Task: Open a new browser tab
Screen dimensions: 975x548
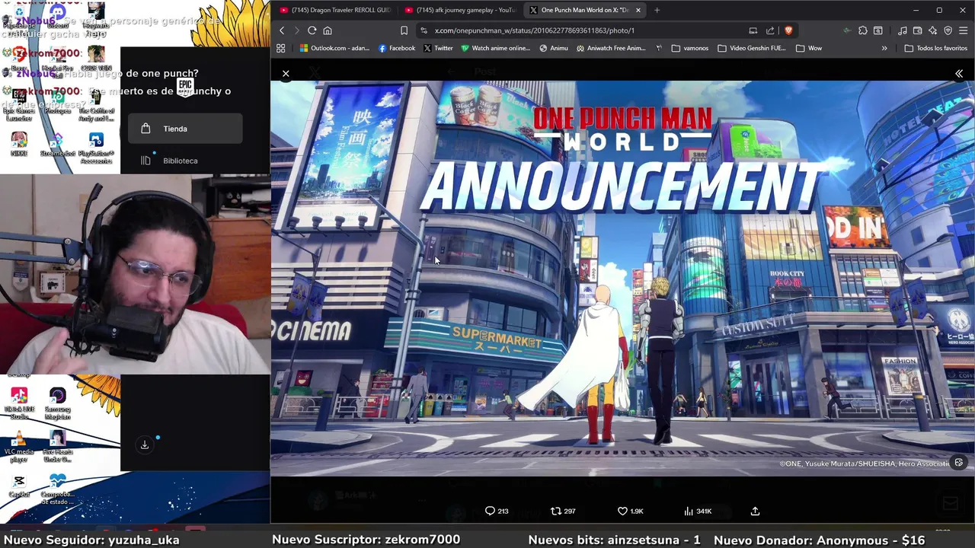Action: [657, 10]
